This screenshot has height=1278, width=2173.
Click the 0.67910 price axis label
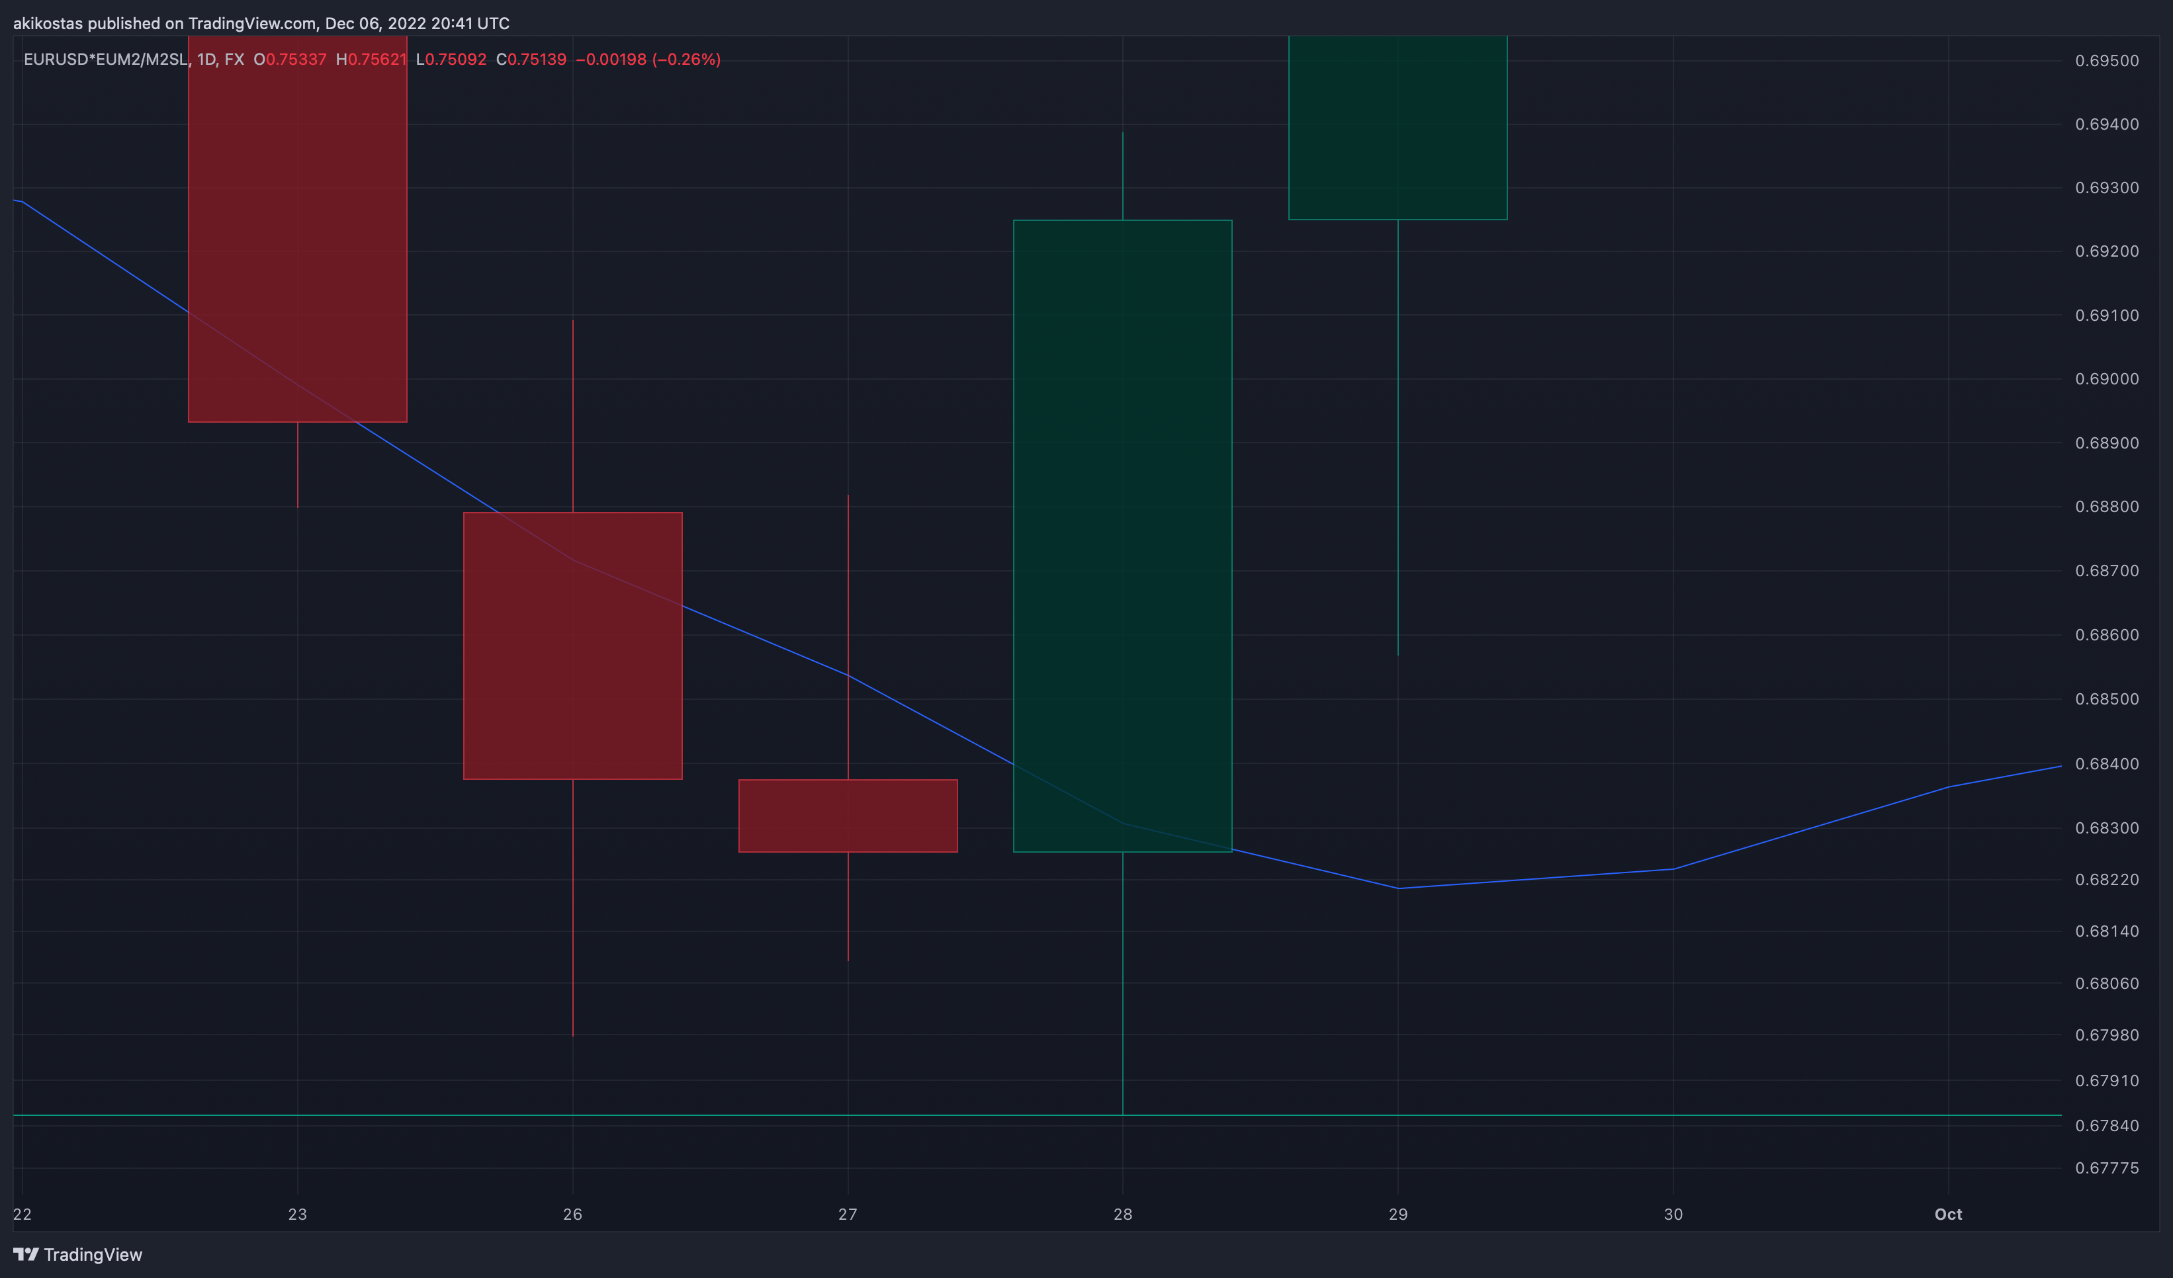coord(2107,1081)
